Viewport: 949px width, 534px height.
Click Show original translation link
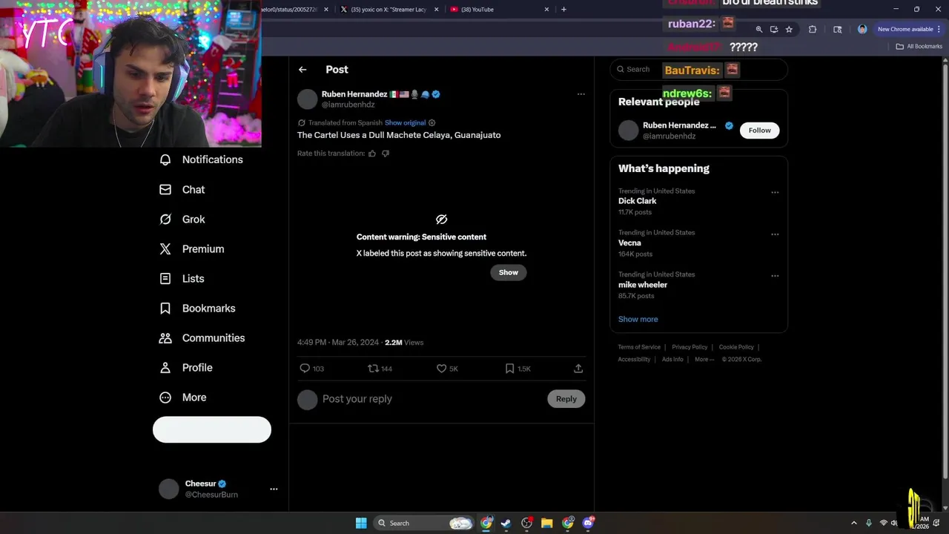(x=405, y=123)
